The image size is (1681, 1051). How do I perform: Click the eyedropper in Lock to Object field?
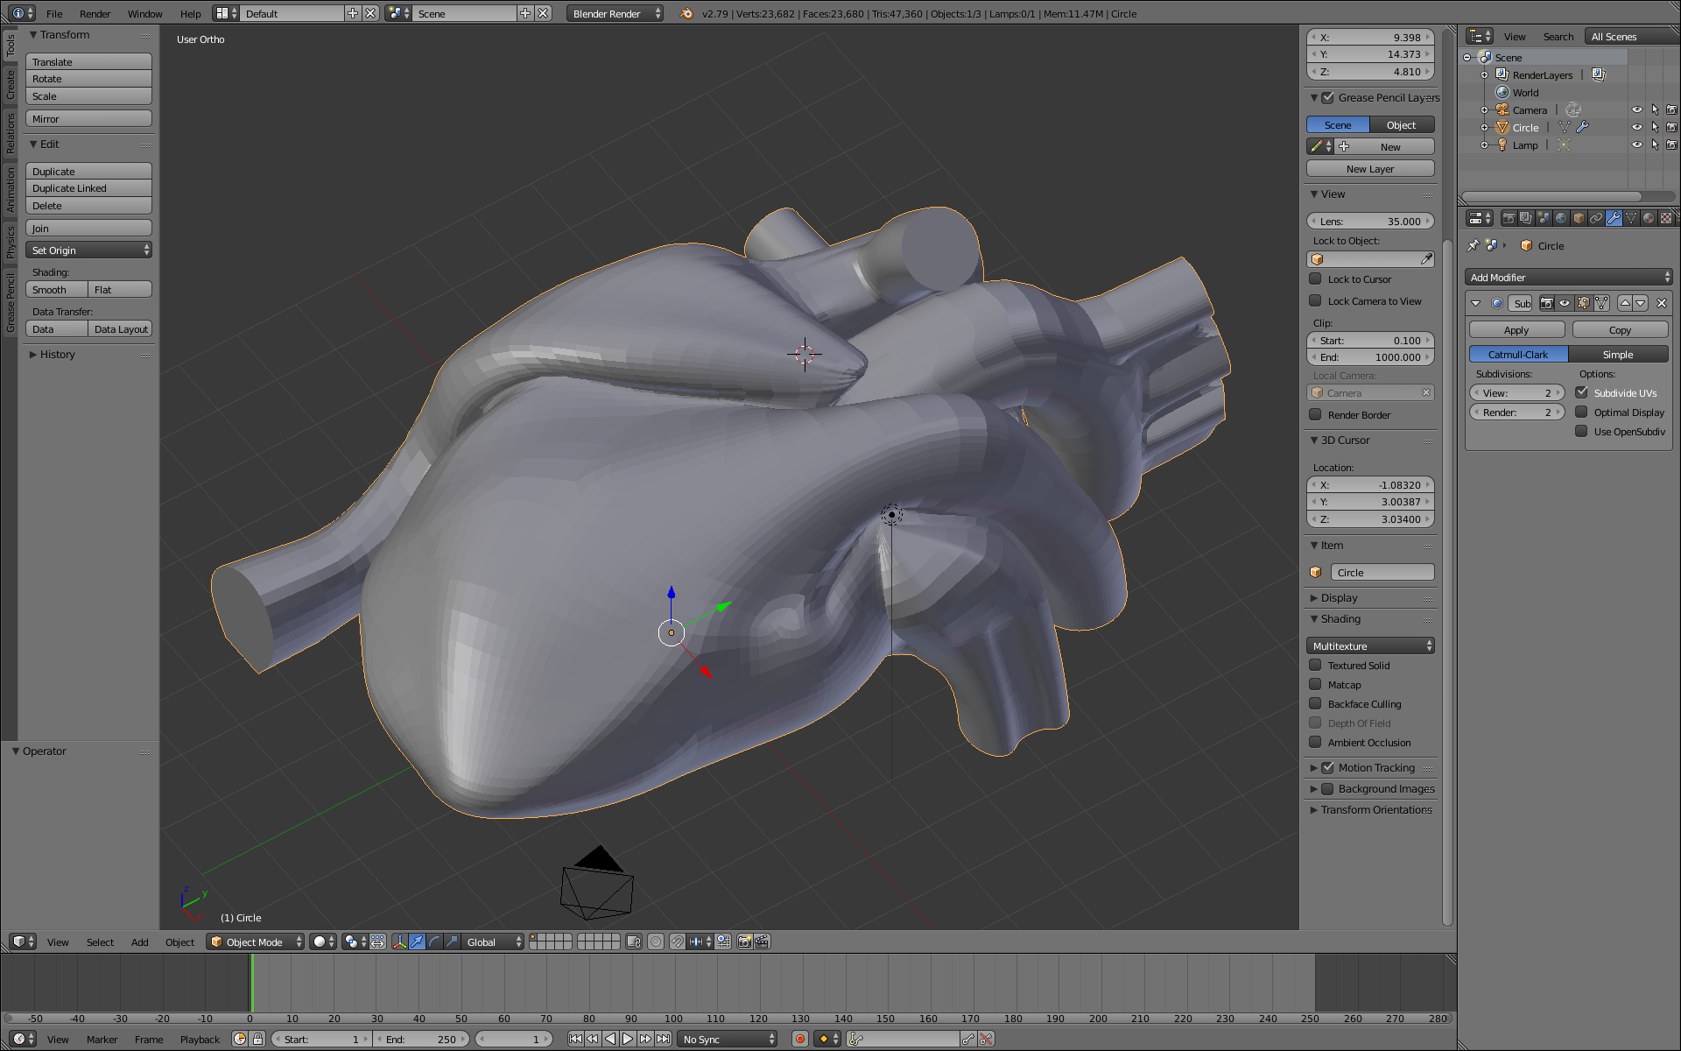click(x=1426, y=259)
